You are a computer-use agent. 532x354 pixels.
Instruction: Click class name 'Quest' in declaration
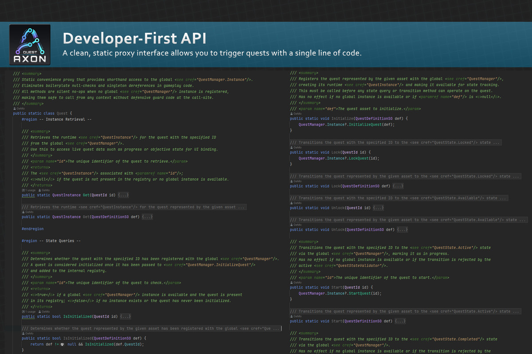[x=62, y=113]
